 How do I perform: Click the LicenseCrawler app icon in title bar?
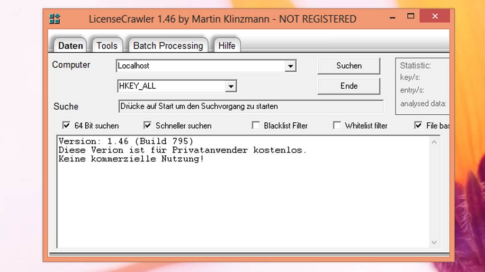pyautogui.click(x=55, y=19)
